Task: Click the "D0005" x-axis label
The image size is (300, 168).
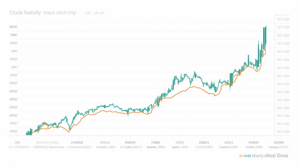Action: [278, 142]
